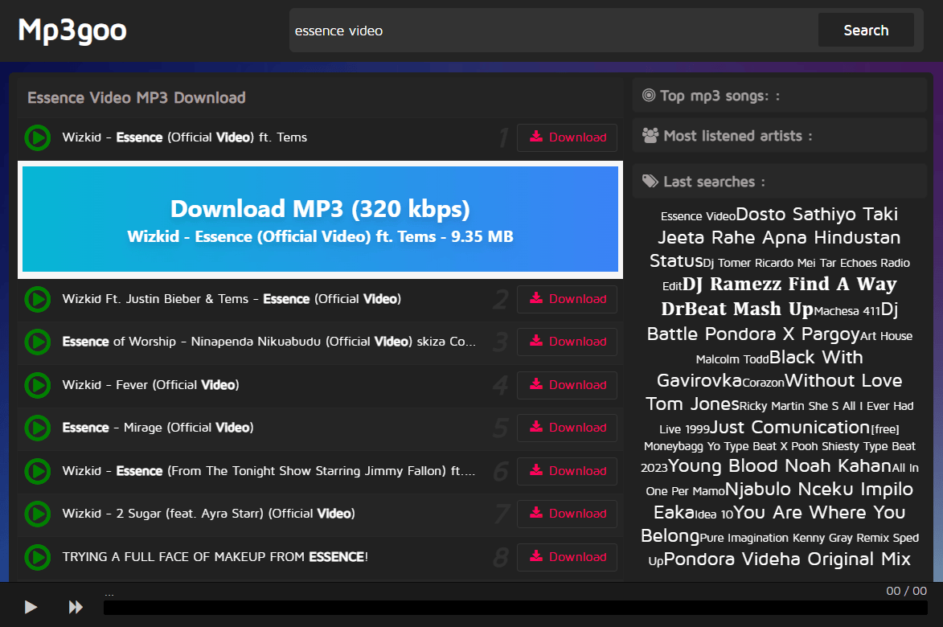This screenshot has width=943, height=627.
Task: Click the Download MP3 320 kbps banner
Action: [x=320, y=219]
